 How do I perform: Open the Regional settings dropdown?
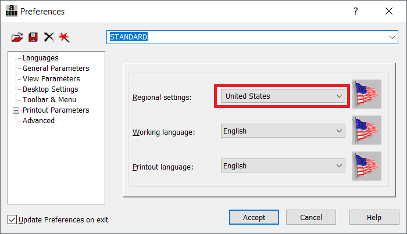[x=283, y=96]
